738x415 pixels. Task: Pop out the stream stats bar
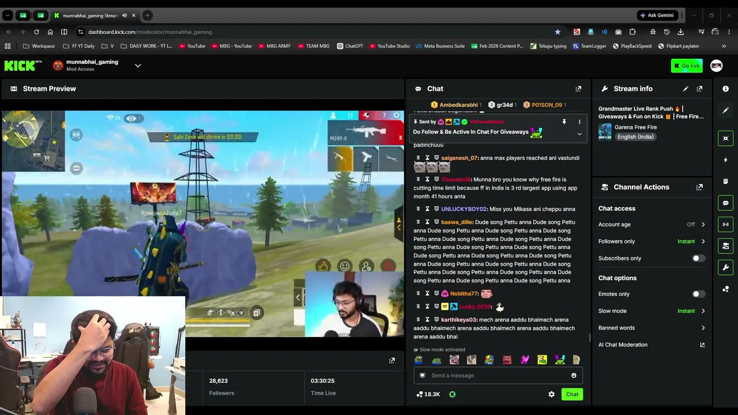pos(392,361)
